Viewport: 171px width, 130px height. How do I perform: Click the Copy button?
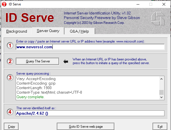click(11, 127)
